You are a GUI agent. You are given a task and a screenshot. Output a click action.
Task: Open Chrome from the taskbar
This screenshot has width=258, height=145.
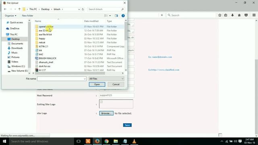(106, 141)
